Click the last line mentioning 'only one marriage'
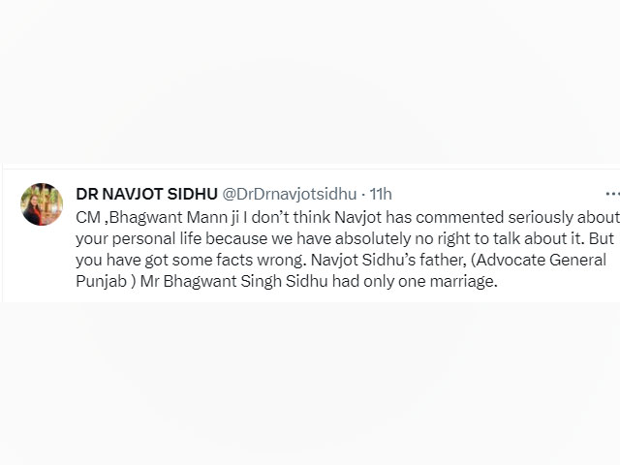This screenshot has width=620, height=465. (287, 281)
